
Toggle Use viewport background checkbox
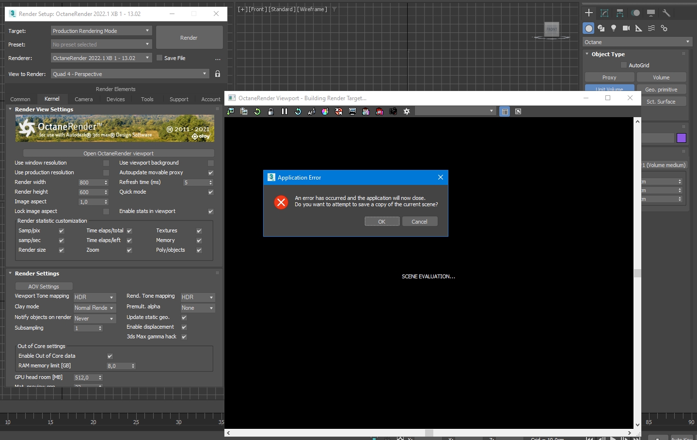[x=211, y=163]
